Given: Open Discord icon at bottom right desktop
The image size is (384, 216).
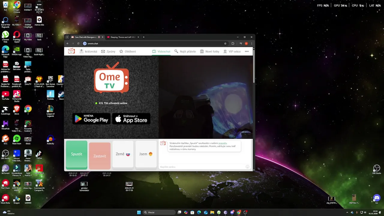Looking at the screenshot, I should click(376, 199).
